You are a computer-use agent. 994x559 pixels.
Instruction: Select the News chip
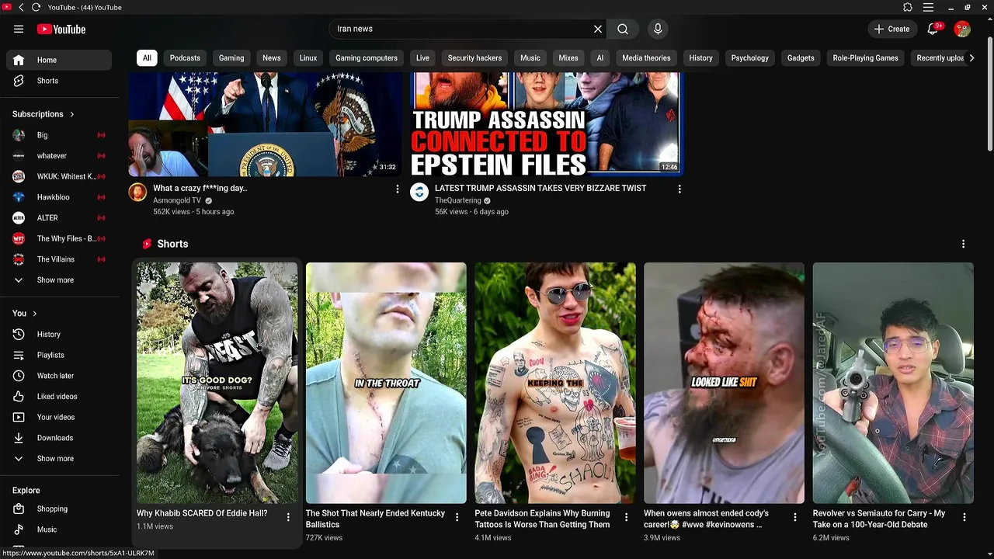[272, 58]
